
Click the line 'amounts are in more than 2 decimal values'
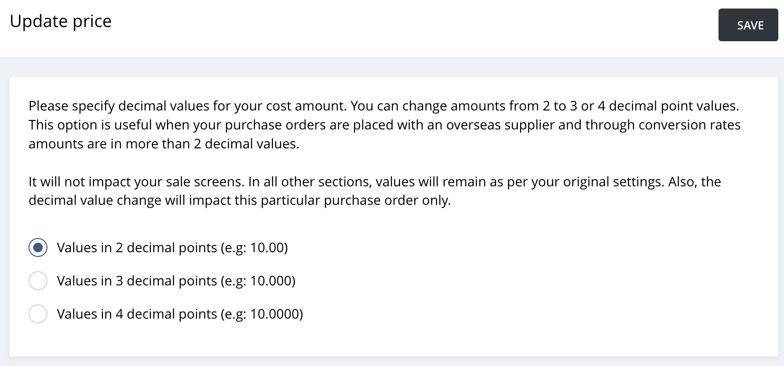[164, 144]
